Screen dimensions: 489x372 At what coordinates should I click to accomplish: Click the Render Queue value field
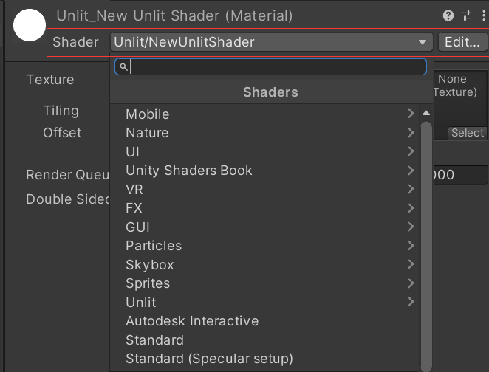(460, 175)
